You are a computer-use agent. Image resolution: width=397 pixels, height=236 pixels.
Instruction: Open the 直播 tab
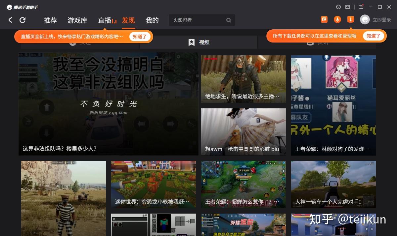tap(105, 20)
